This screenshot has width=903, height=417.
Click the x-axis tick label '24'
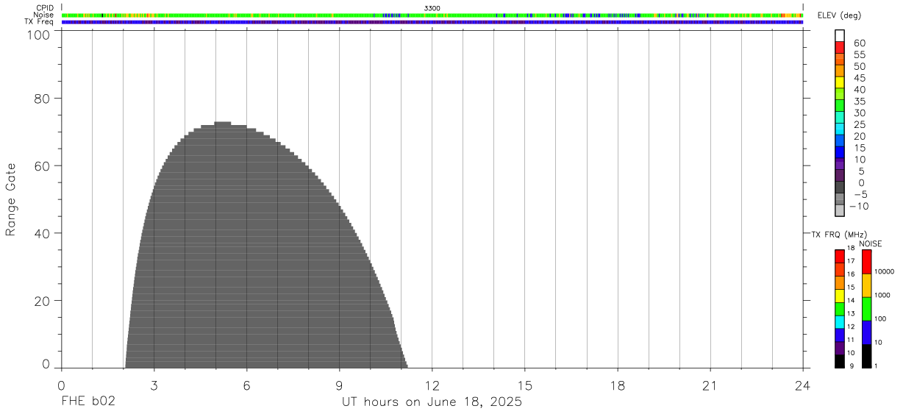(x=803, y=385)
